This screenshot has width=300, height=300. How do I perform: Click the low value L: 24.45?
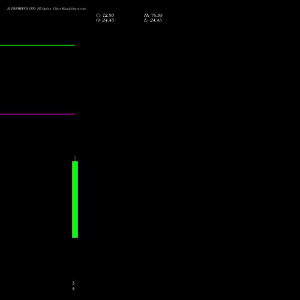153,20
